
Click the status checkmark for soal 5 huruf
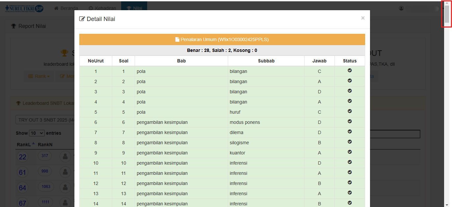[350, 111]
